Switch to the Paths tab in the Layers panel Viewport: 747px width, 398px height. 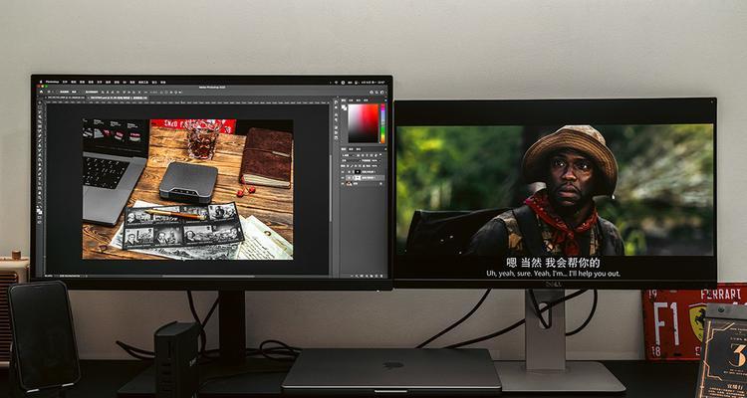(x=359, y=149)
